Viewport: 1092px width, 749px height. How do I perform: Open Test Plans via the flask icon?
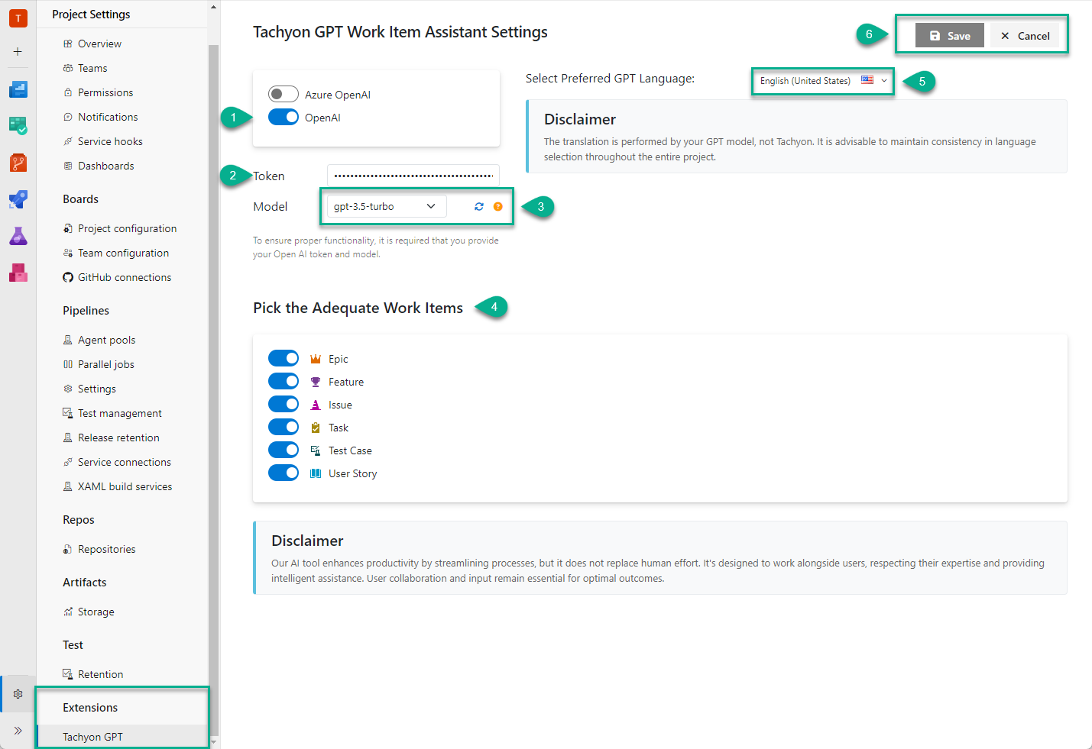(18, 236)
